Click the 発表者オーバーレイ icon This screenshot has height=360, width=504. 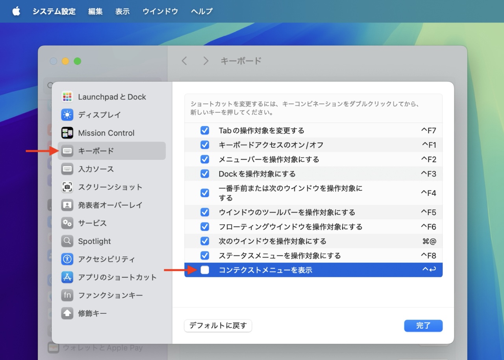(x=67, y=205)
